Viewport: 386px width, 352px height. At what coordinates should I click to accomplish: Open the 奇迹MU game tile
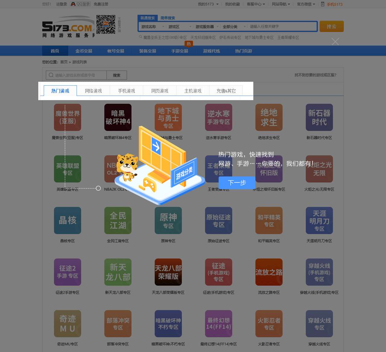pyautogui.click(x=68, y=324)
